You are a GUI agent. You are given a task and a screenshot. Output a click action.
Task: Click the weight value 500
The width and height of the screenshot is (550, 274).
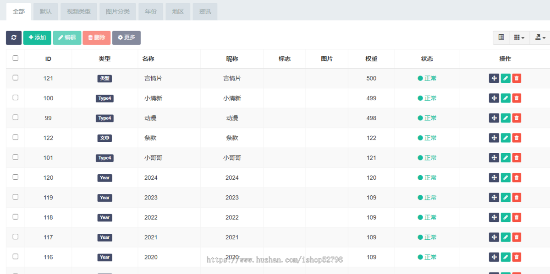pyautogui.click(x=371, y=78)
